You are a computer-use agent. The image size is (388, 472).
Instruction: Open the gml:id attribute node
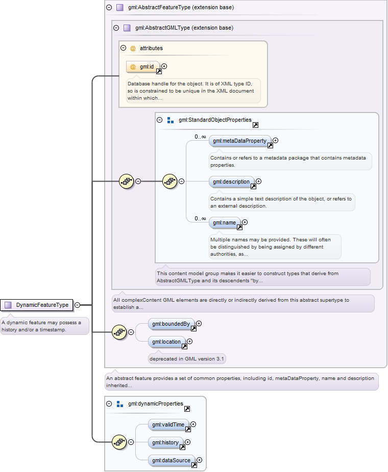[143, 67]
